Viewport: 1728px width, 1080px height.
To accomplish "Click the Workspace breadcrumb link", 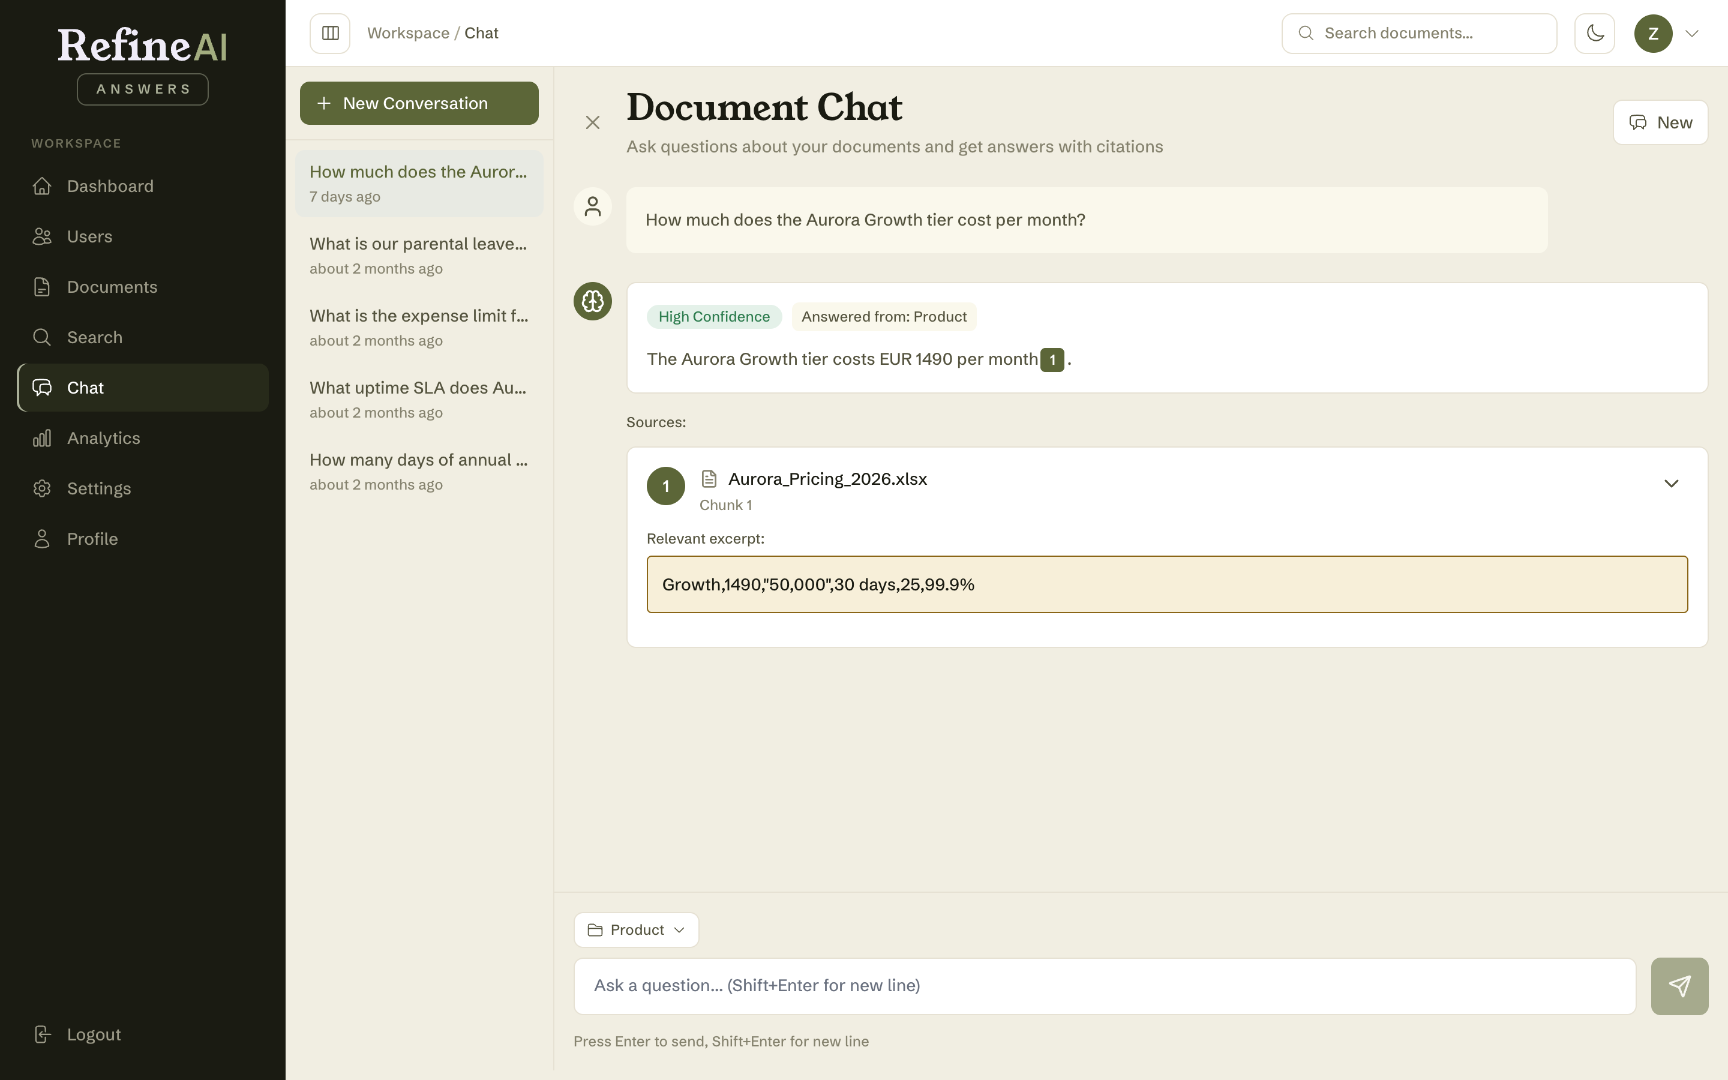I will click(x=409, y=33).
